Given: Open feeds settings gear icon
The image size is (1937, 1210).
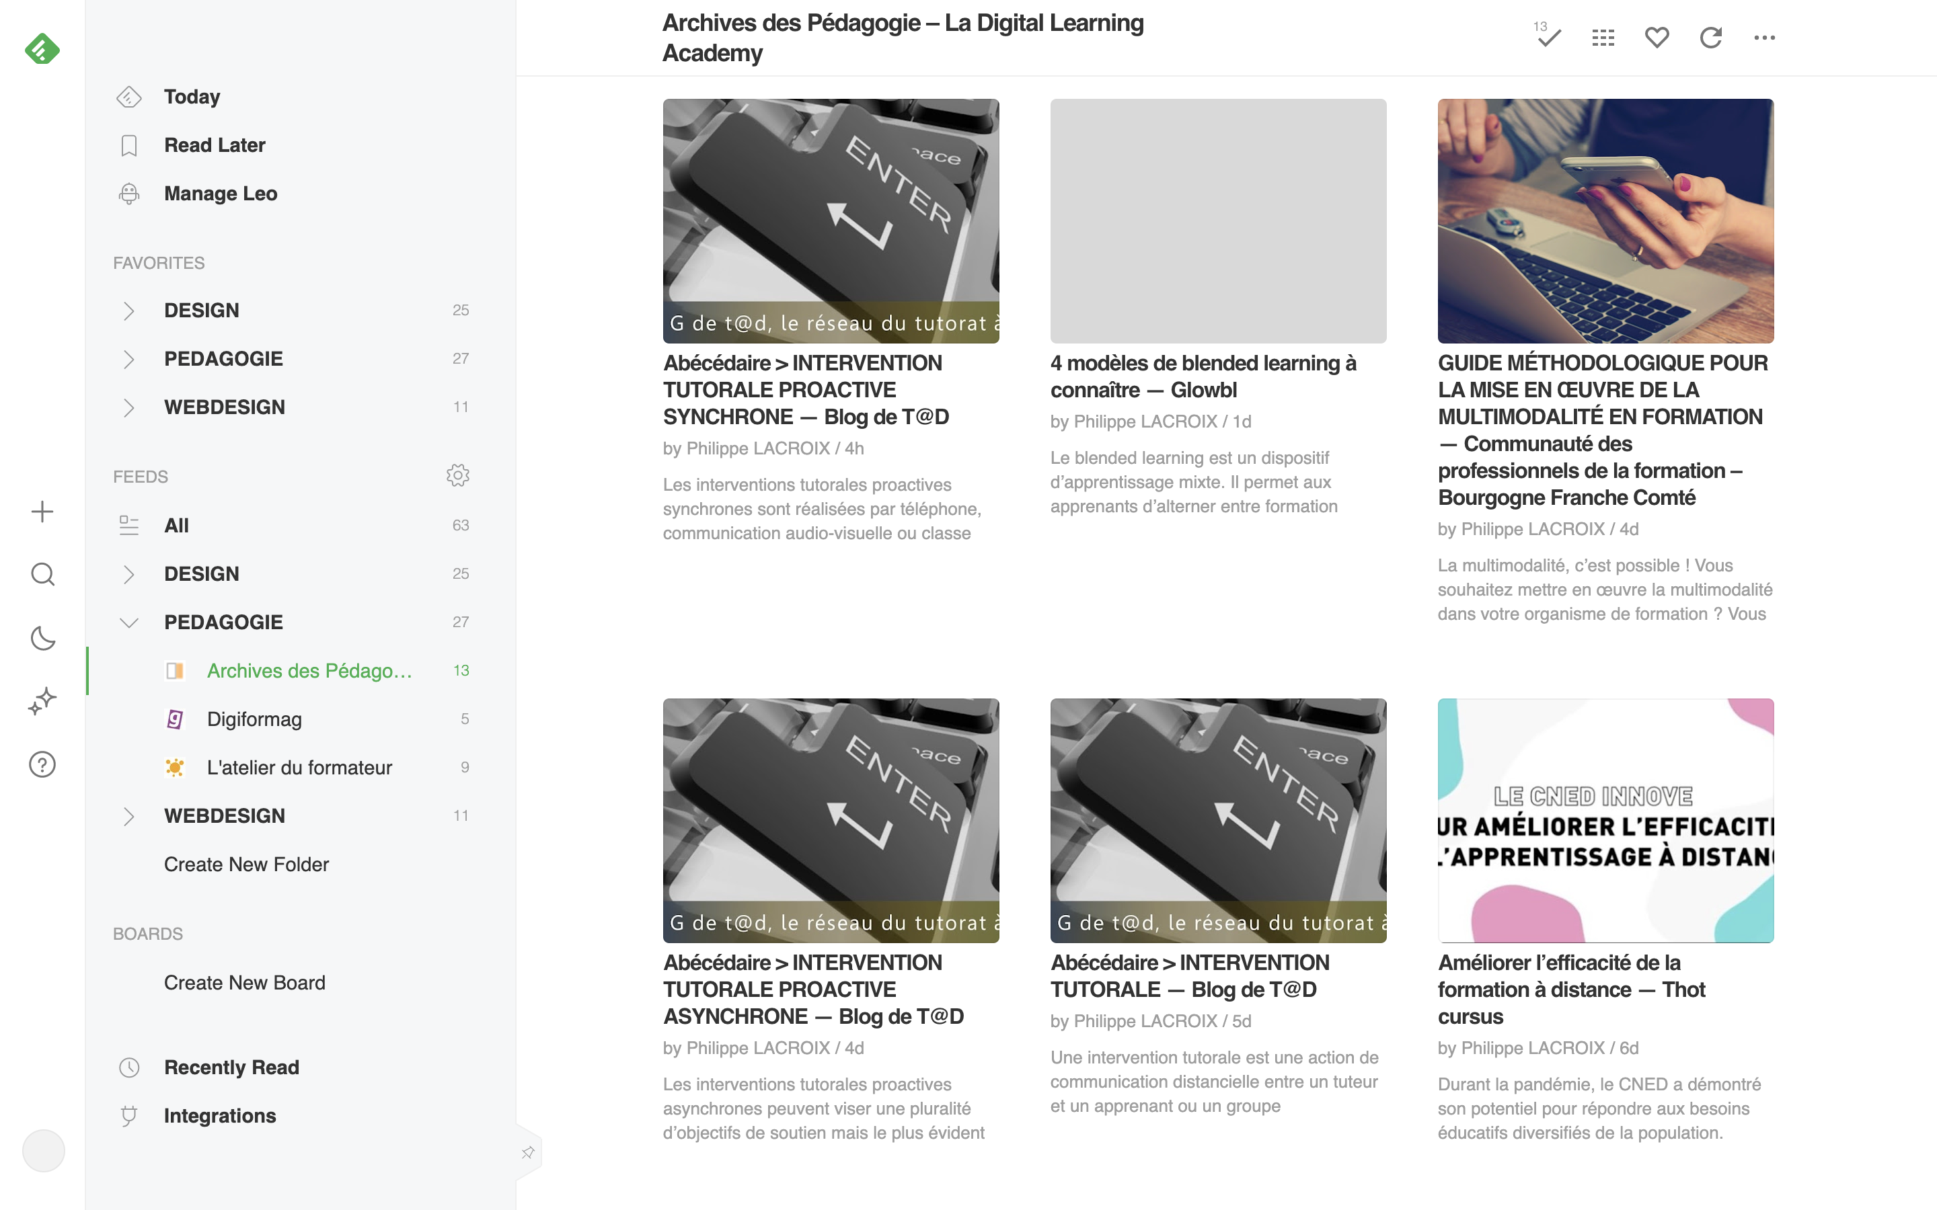Looking at the screenshot, I should coord(457,475).
